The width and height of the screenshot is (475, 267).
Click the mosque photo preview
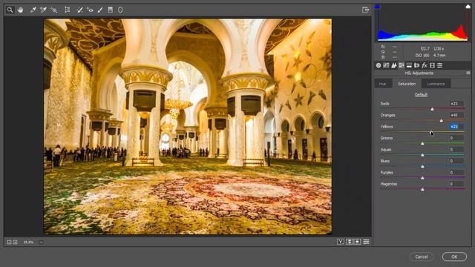coord(188,127)
